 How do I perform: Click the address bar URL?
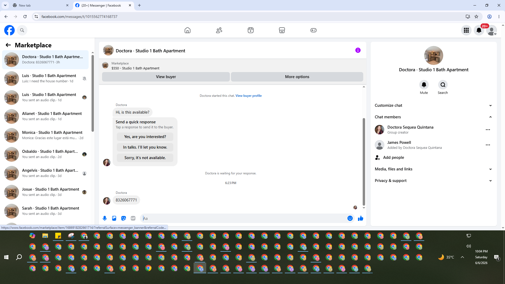tap(79, 17)
